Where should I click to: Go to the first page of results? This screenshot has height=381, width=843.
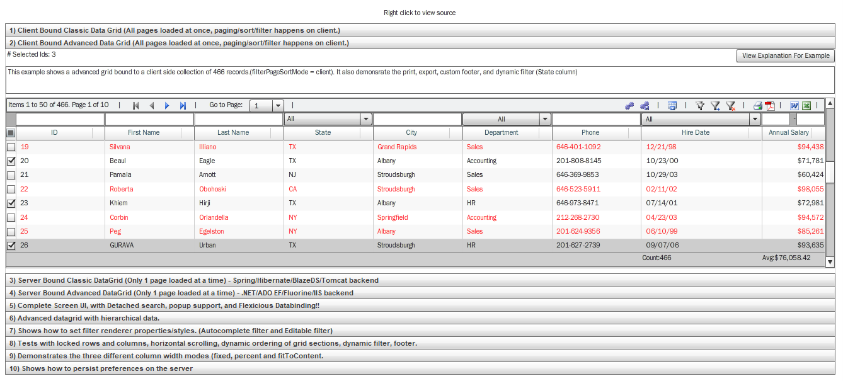pyautogui.click(x=136, y=106)
